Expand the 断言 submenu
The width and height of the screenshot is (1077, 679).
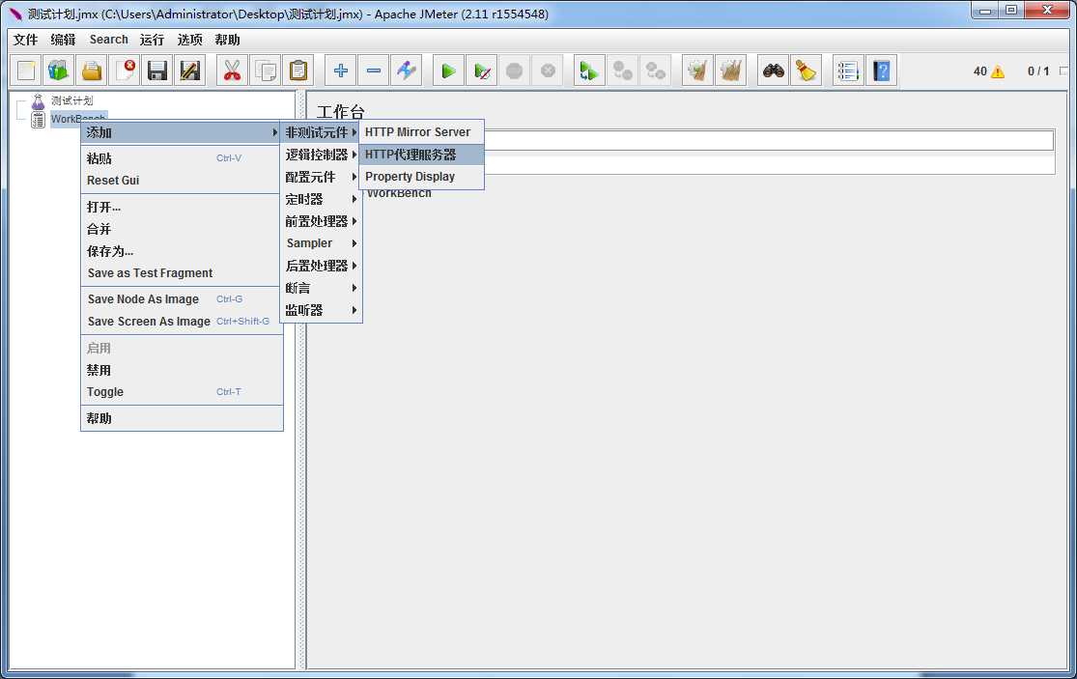click(x=321, y=288)
